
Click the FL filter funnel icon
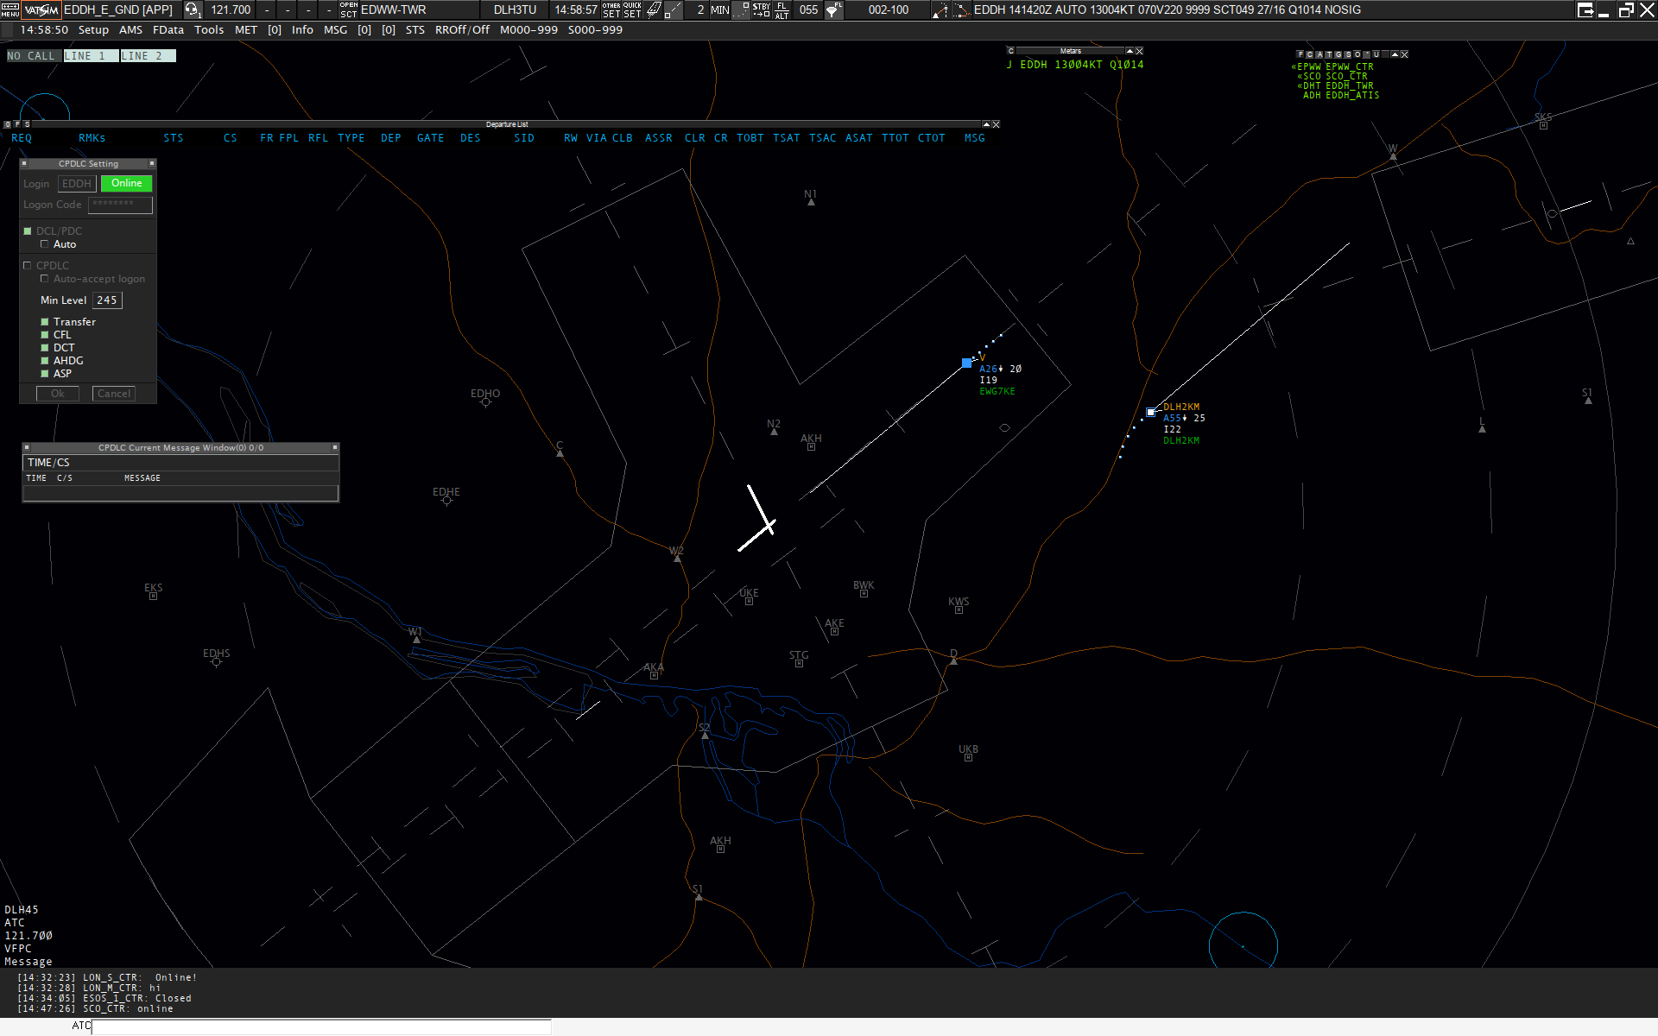click(833, 9)
